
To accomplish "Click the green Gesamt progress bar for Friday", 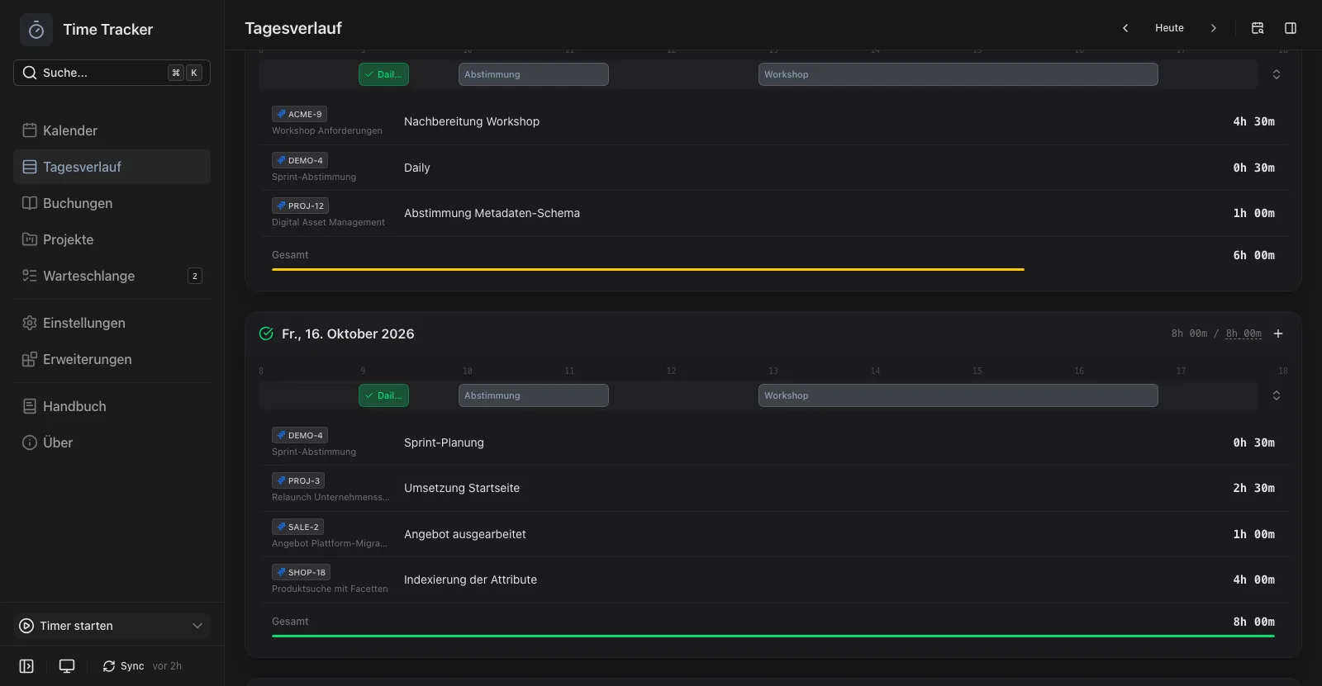I will tap(773, 636).
